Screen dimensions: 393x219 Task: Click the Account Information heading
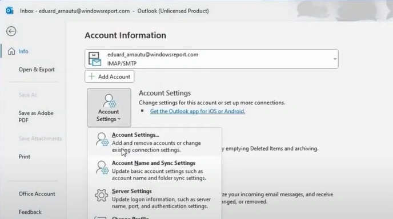pyautogui.click(x=125, y=35)
